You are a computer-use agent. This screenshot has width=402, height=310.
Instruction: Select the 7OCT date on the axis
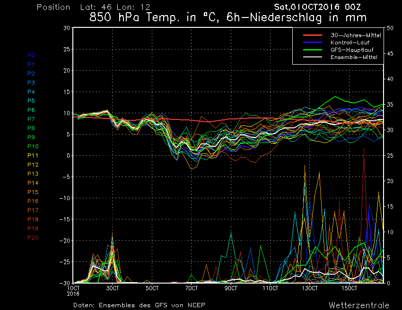(x=191, y=288)
